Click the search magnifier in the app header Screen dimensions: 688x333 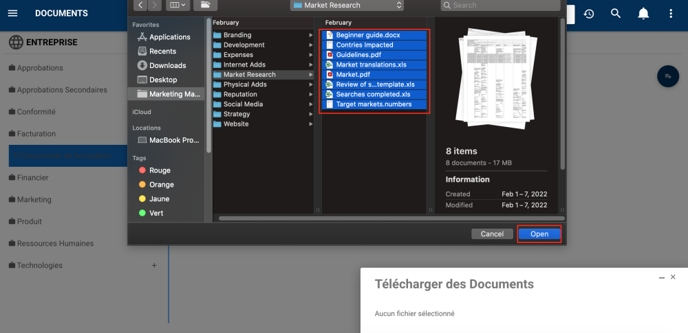point(616,14)
